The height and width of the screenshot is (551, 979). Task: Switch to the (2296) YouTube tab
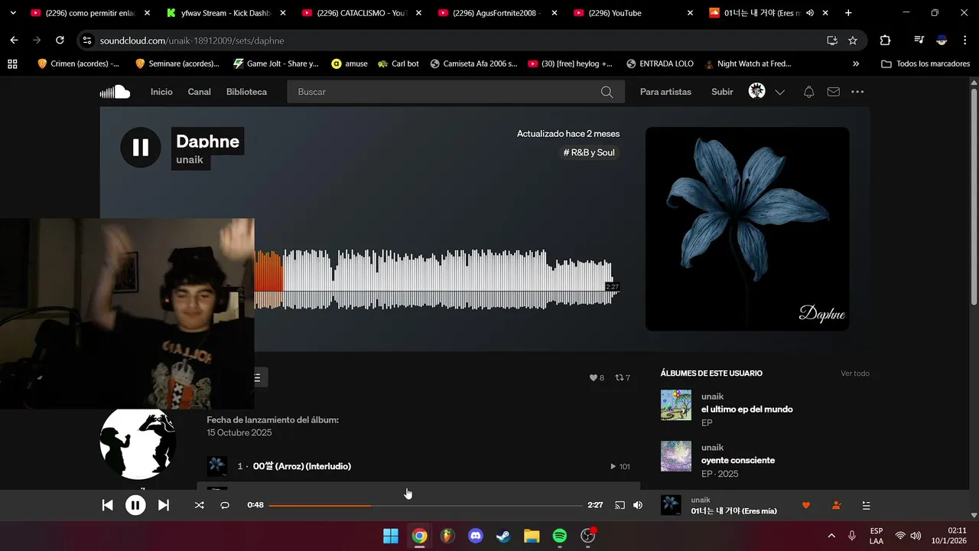[x=633, y=13]
